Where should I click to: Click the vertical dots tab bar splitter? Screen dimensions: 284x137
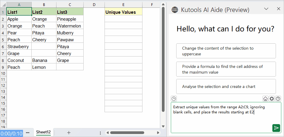point(100,133)
